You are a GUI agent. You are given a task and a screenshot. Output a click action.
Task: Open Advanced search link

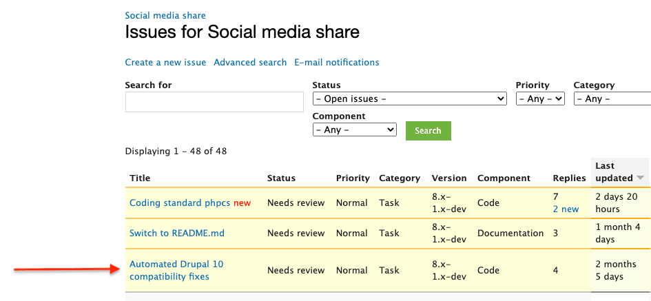pyautogui.click(x=250, y=62)
